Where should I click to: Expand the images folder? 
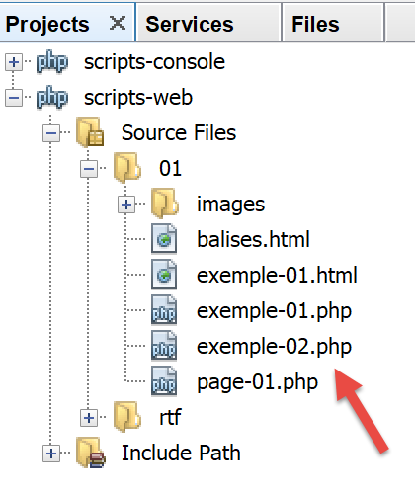pyautogui.click(x=126, y=205)
